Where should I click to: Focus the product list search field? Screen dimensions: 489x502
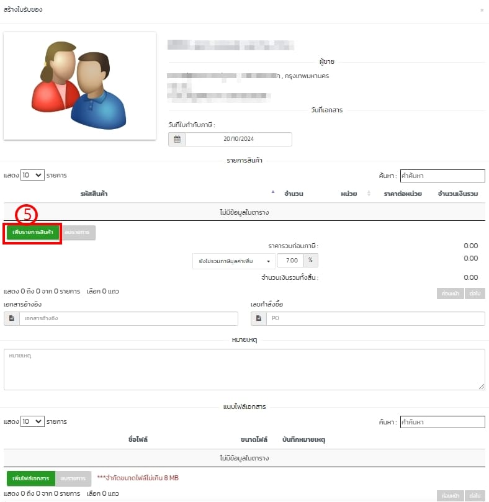tap(442, 176)
